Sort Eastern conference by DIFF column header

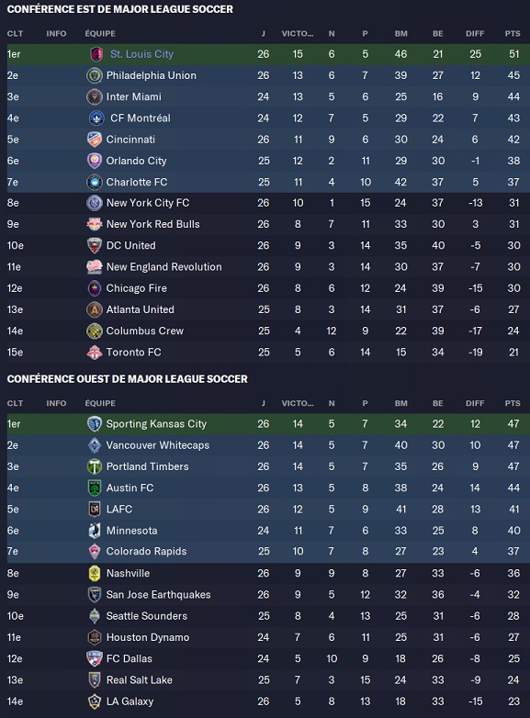[475, 33]
